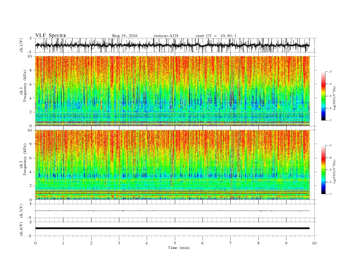Click the ch.2 "Frequency (kHz)" axis label
This screenshot has width=354, height=273.
(x=25, y=159)
